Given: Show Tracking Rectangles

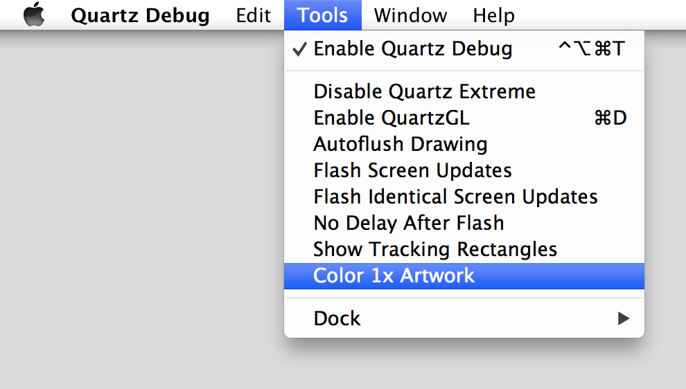Looking at the screenshot, I should (435, 249).
